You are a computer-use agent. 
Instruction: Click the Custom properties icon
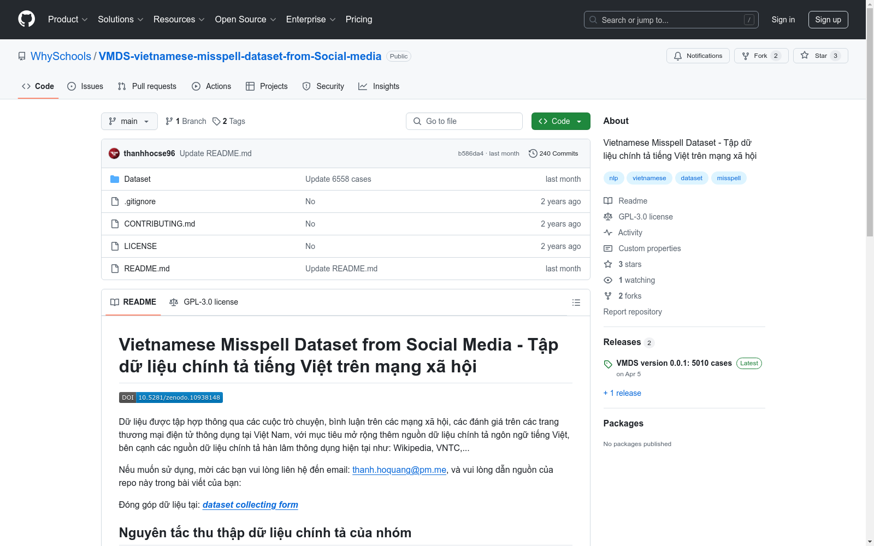(608, 248)
